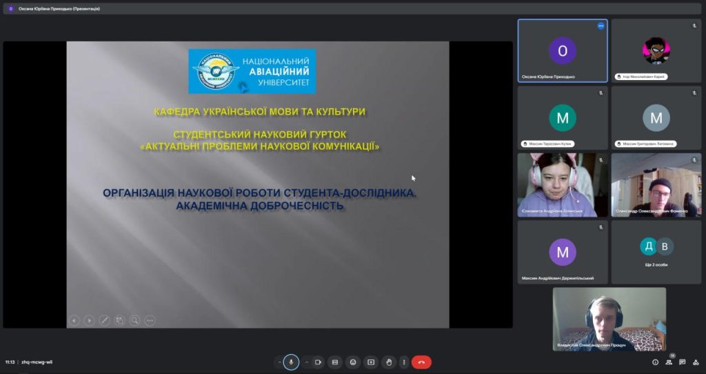Expand audio settings arrow beside microphone
This screenshot has width=706, height=374.
(279, 362)
